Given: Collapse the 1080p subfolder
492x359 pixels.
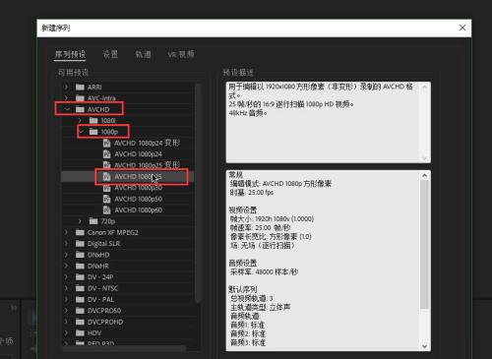Looking at the screenshot, I should [x=81, y=131].
